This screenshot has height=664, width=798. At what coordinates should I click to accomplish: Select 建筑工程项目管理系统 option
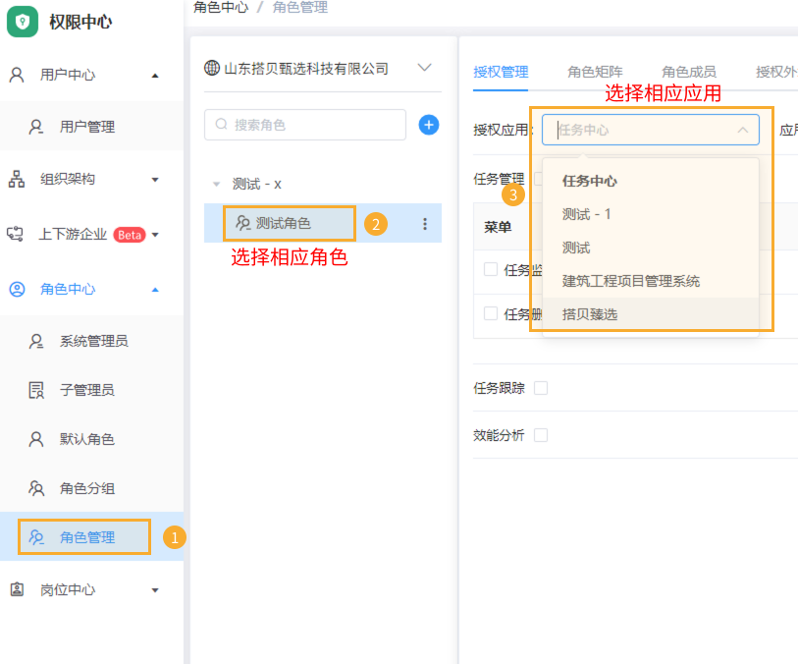pyautogui.click(x=651, y=281)
